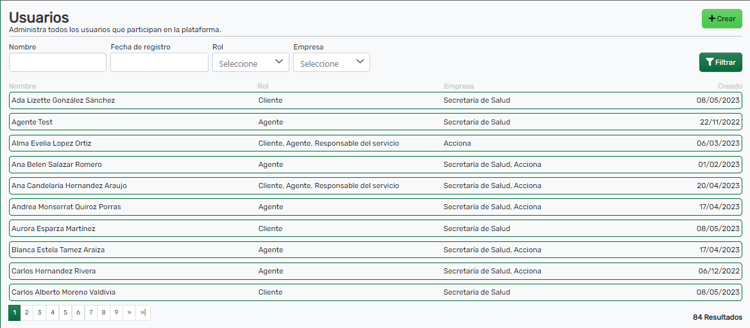This screenshot has height=328, width=750.
Task: Navigate to pagination page 9
Action: pos(116,313)
